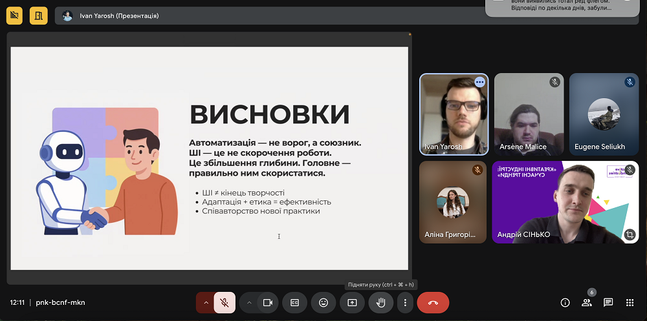Open the emoji reactions panel
Screen dimensions: 647x321
pos(323,302)
